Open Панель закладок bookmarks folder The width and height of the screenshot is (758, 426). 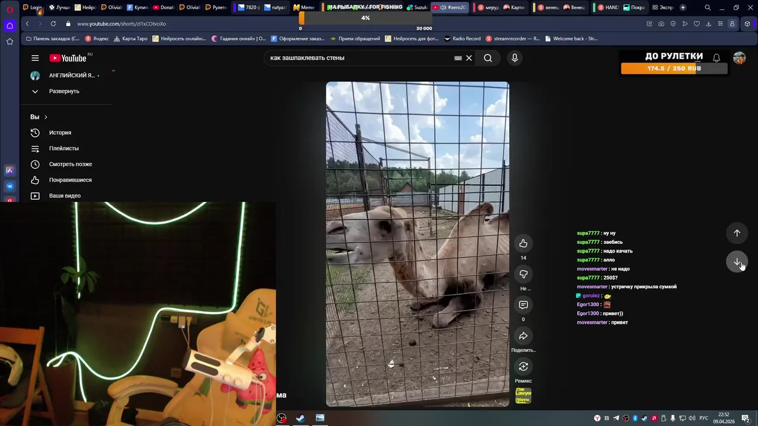click(53, 38)
